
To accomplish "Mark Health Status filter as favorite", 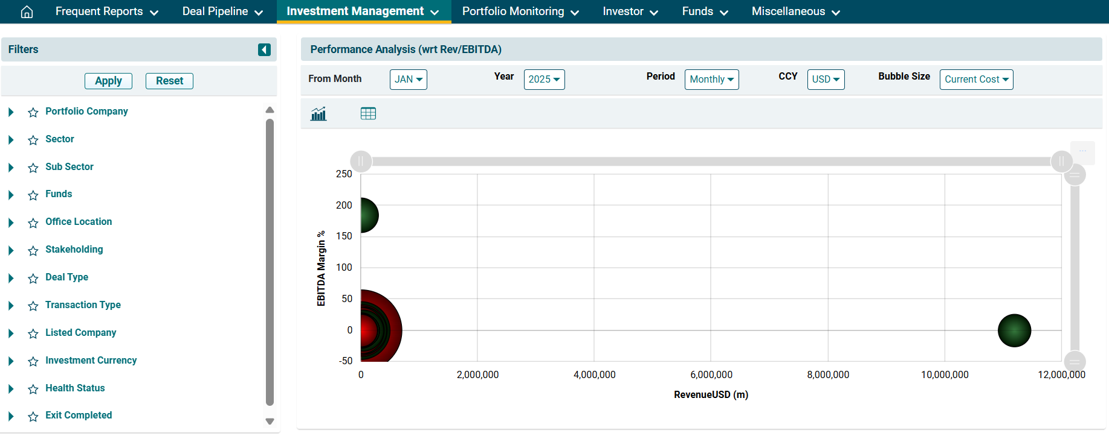I will click(x=33, y=389).
